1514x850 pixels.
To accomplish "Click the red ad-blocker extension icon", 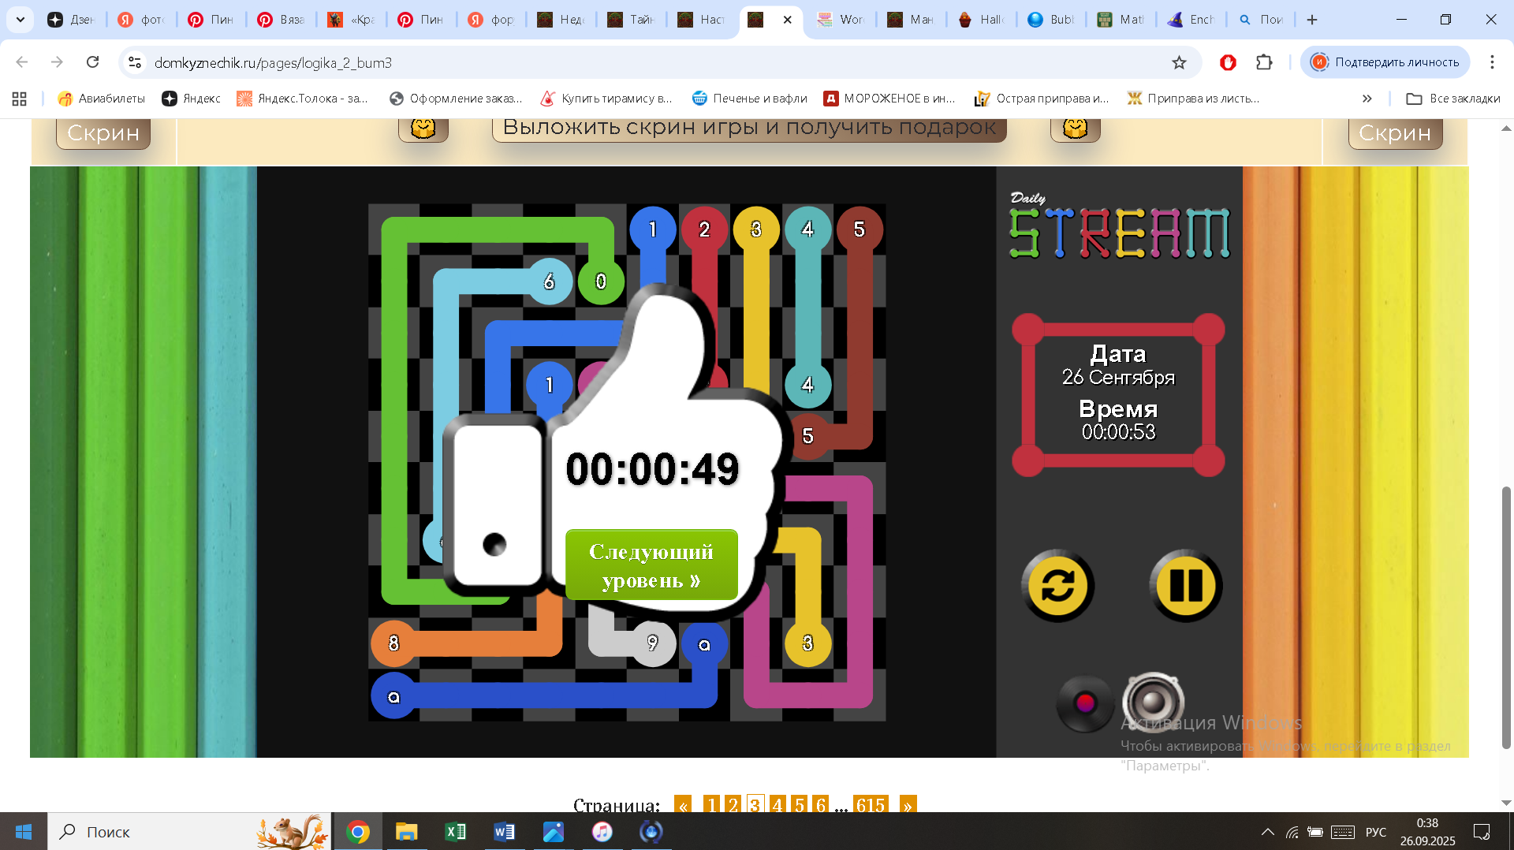I will click(x=1228, y=62).
